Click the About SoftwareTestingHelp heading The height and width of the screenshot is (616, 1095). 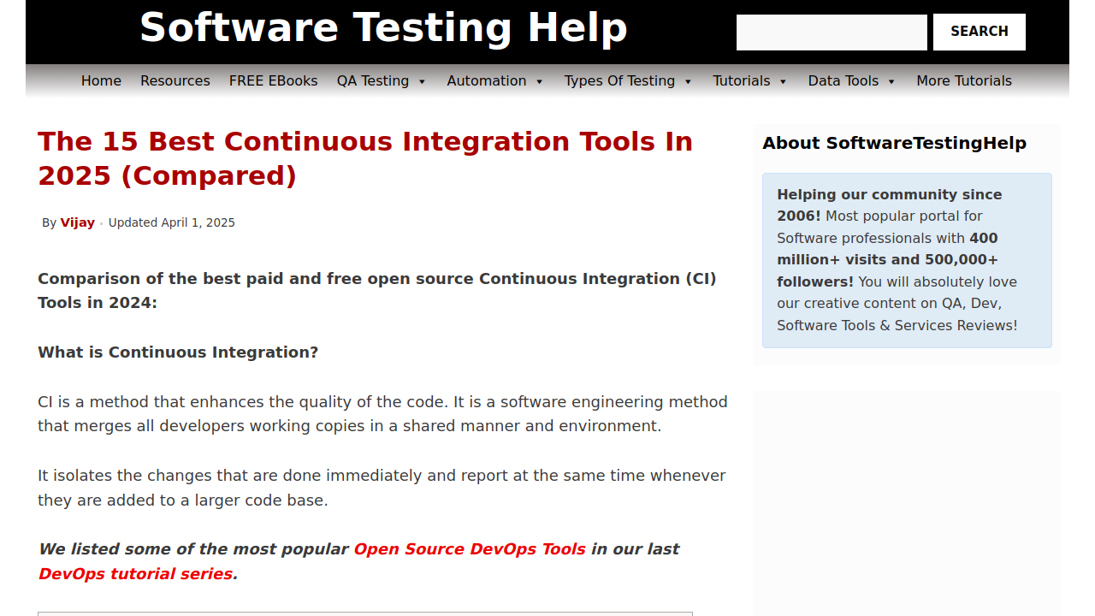(894, 143)
